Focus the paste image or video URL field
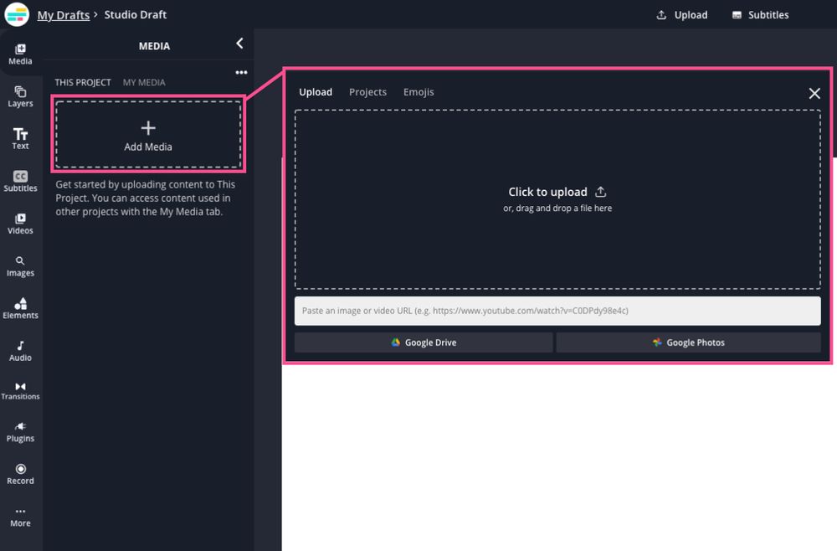The height and width of the screenshot is (551, 837). point(557,311)
